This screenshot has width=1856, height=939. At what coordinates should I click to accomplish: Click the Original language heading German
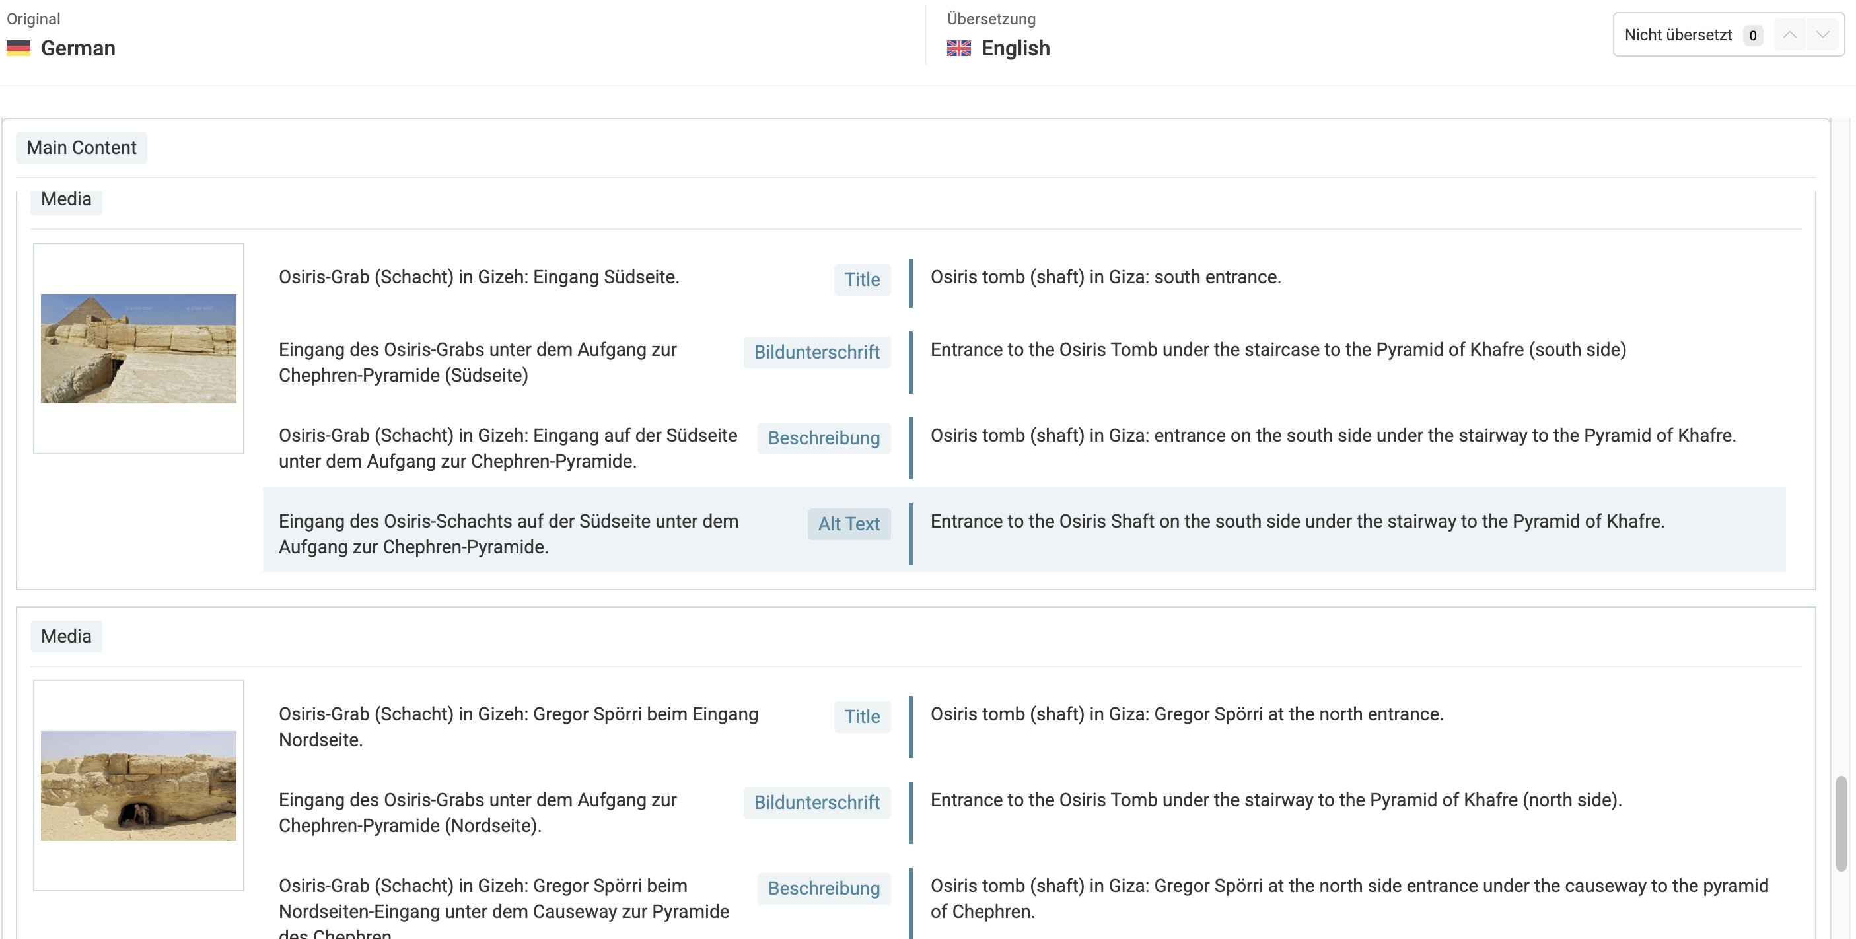coord(78,48)
